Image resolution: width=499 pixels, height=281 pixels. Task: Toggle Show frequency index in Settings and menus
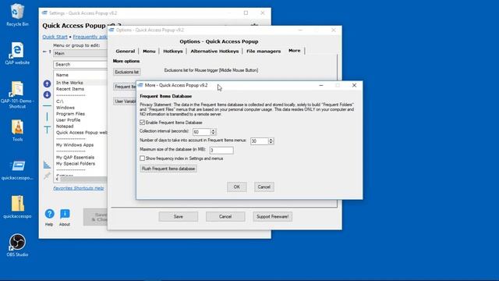click(142, 158)
